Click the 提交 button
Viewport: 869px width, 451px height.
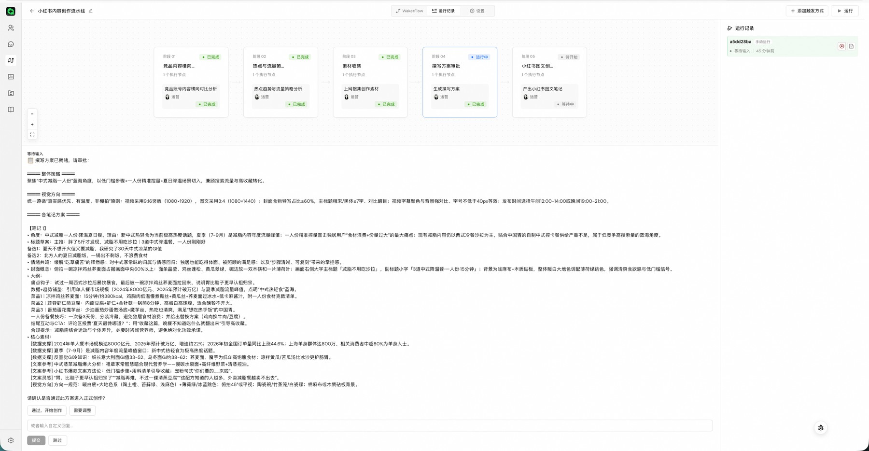[36, 440]
